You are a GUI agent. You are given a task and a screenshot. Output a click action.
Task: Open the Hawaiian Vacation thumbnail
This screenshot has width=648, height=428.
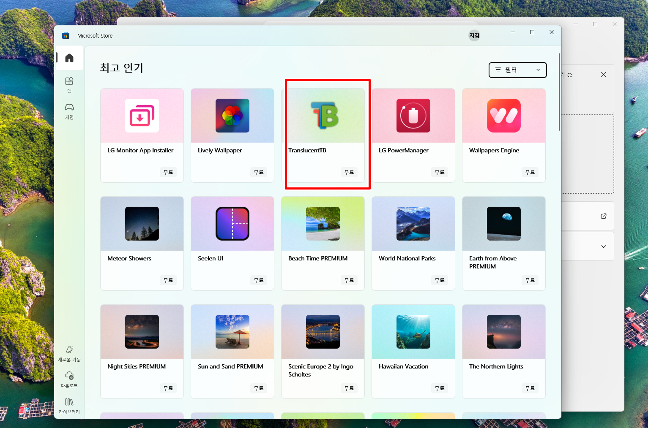tap(413, 332)
